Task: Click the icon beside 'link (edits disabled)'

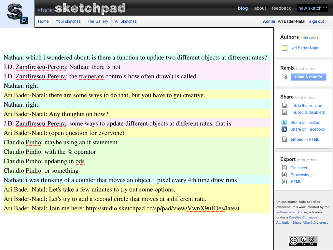Action: pos(284,112)
